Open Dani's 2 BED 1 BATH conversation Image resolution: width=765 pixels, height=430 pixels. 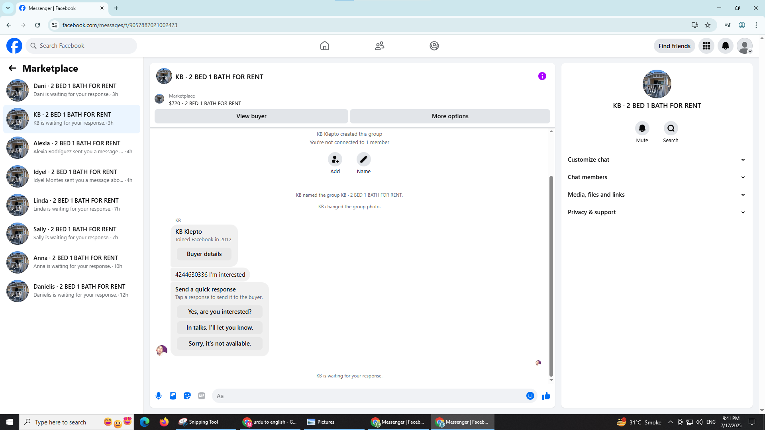point(72,90)
